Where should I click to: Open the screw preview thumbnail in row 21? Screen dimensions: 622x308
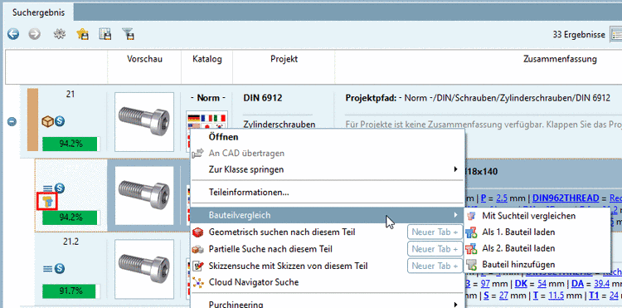point(144,122)
